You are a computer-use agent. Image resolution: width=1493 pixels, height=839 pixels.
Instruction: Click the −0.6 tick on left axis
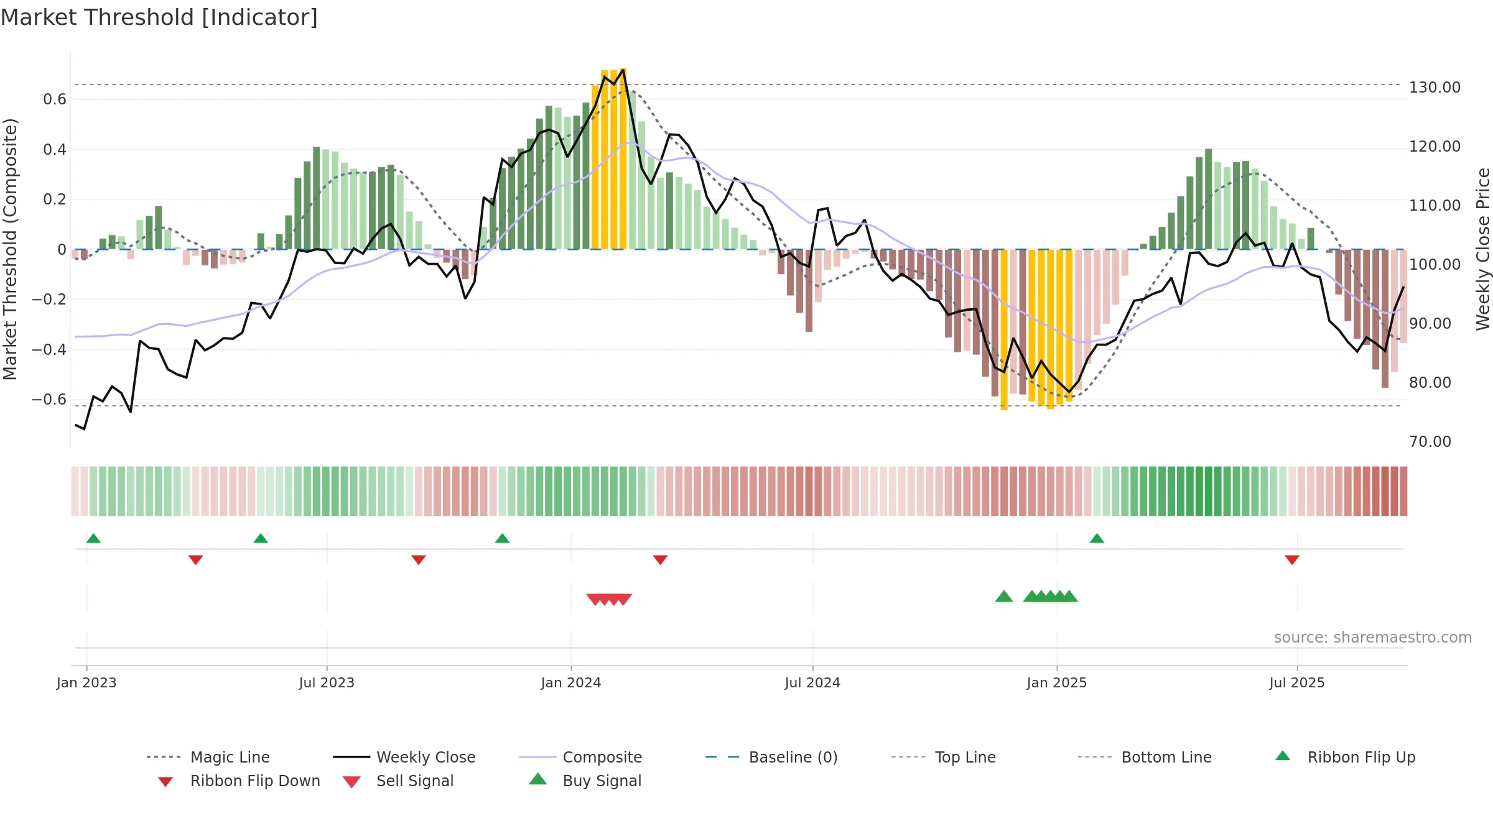pyautogui.click(x=49, y=399)
